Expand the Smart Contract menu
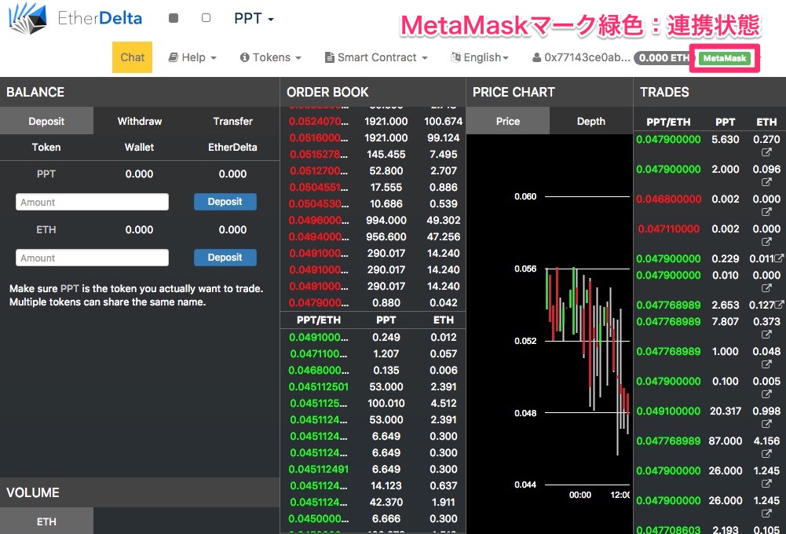Viewport: 786px width, 534px height. click(376, 57)
